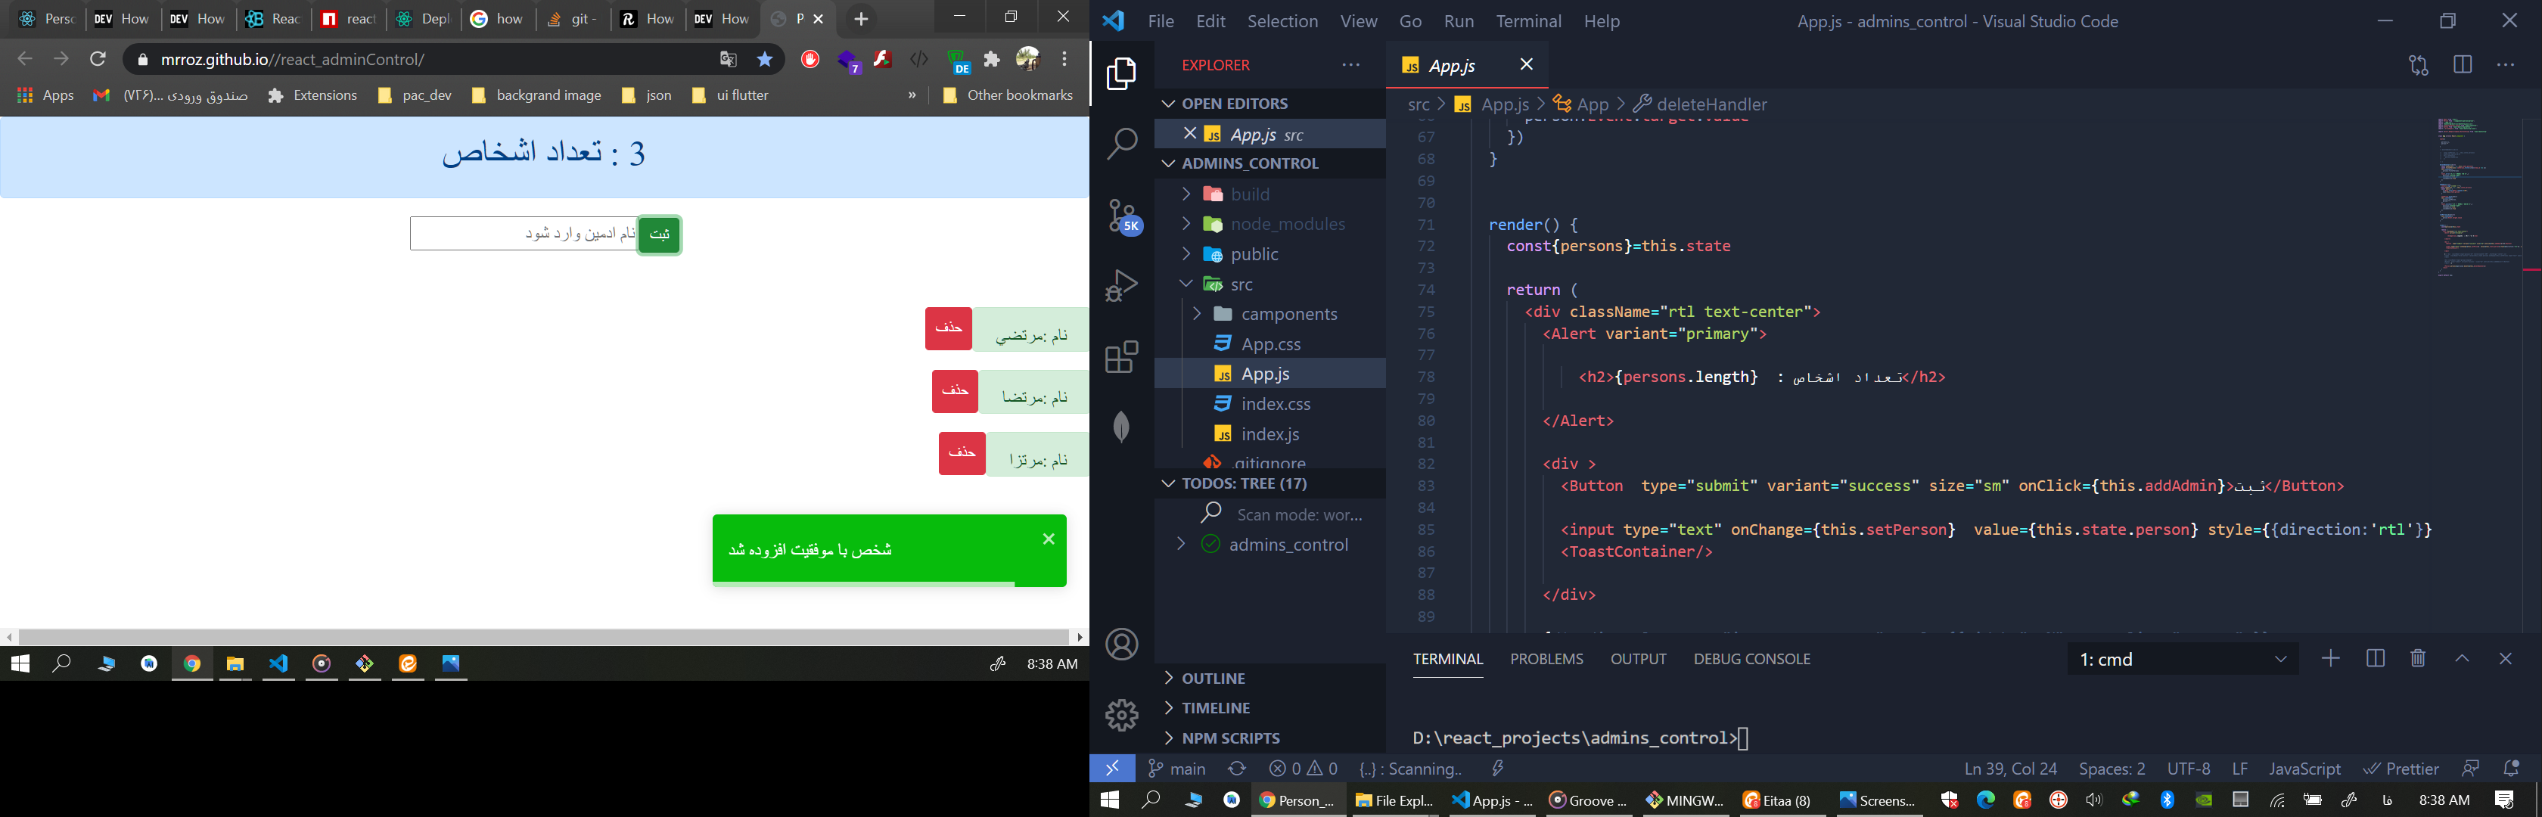Open the Terminal menu in VS Code

click(1527, 20)
